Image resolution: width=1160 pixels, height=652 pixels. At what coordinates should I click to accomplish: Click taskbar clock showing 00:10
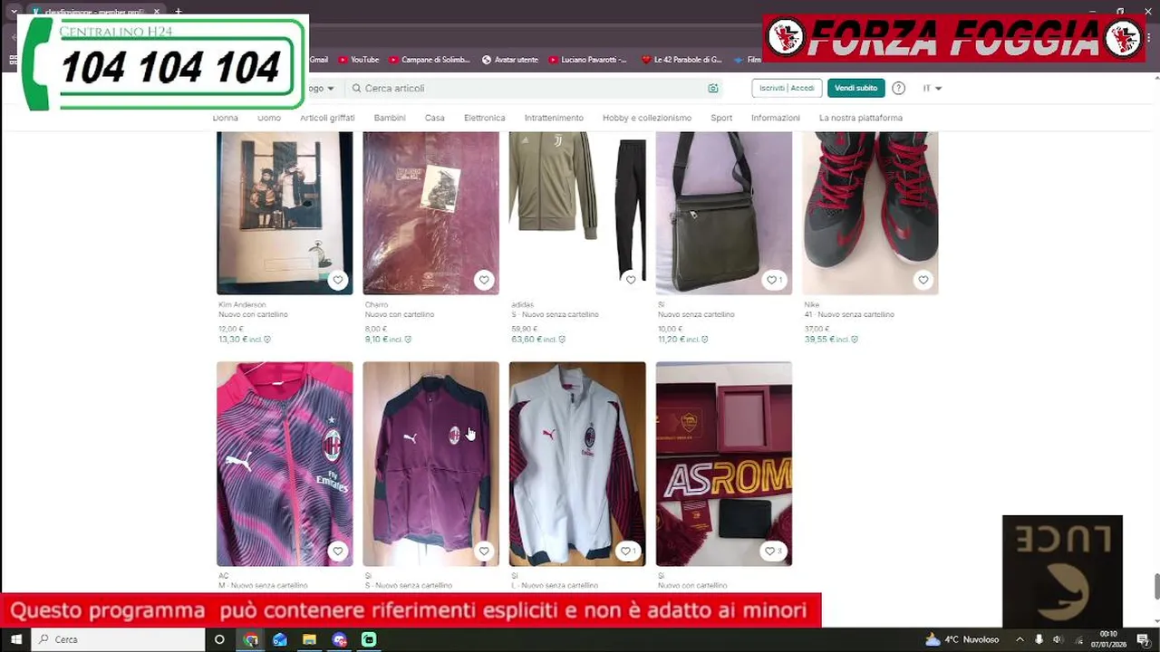pos(1108,639)
